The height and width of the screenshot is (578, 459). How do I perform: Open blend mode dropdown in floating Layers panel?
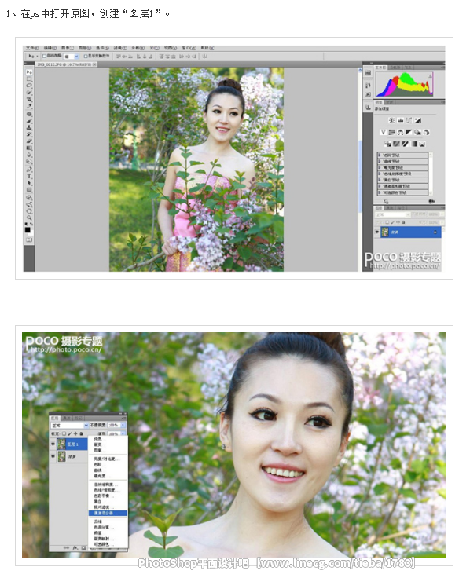(70, 425)
